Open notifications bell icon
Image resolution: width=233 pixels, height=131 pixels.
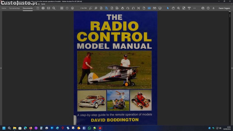point(213,8)
